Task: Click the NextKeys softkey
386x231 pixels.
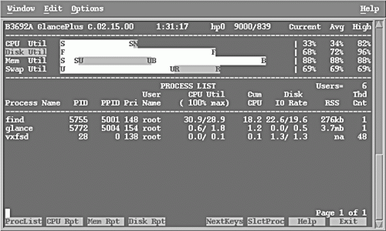Action: (x=224, y=222)
